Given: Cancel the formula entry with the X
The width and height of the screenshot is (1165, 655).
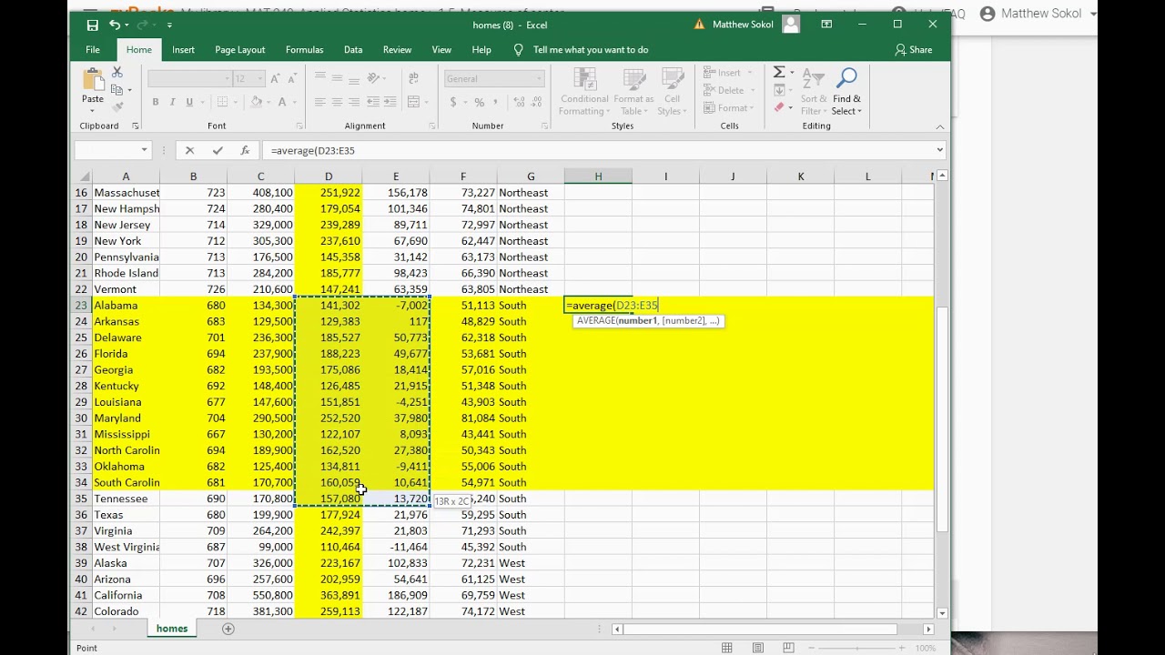Looking at the screenshot, I should coord(189,150).
